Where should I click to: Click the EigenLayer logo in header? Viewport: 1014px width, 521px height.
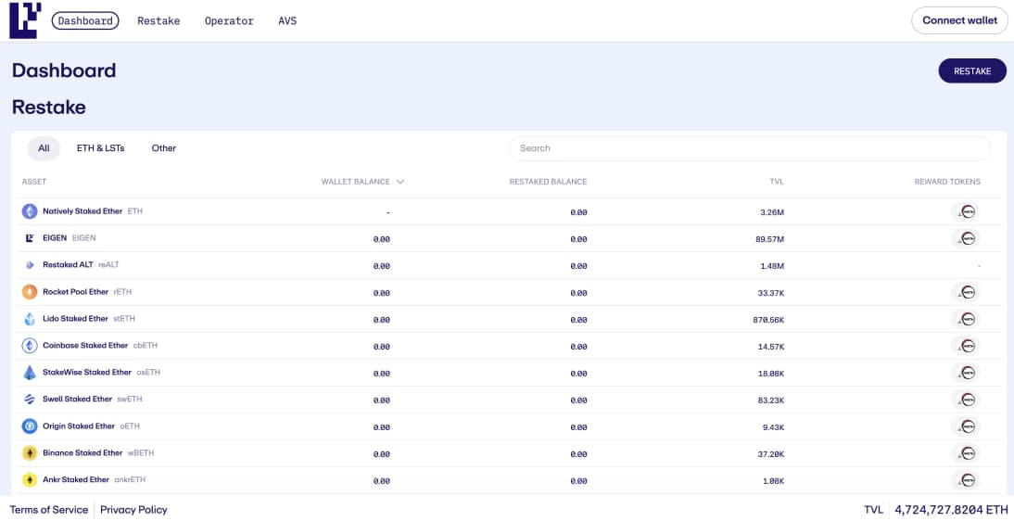[x=25, y=20]
